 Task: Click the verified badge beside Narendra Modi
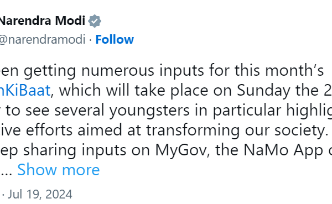(95, 21)
